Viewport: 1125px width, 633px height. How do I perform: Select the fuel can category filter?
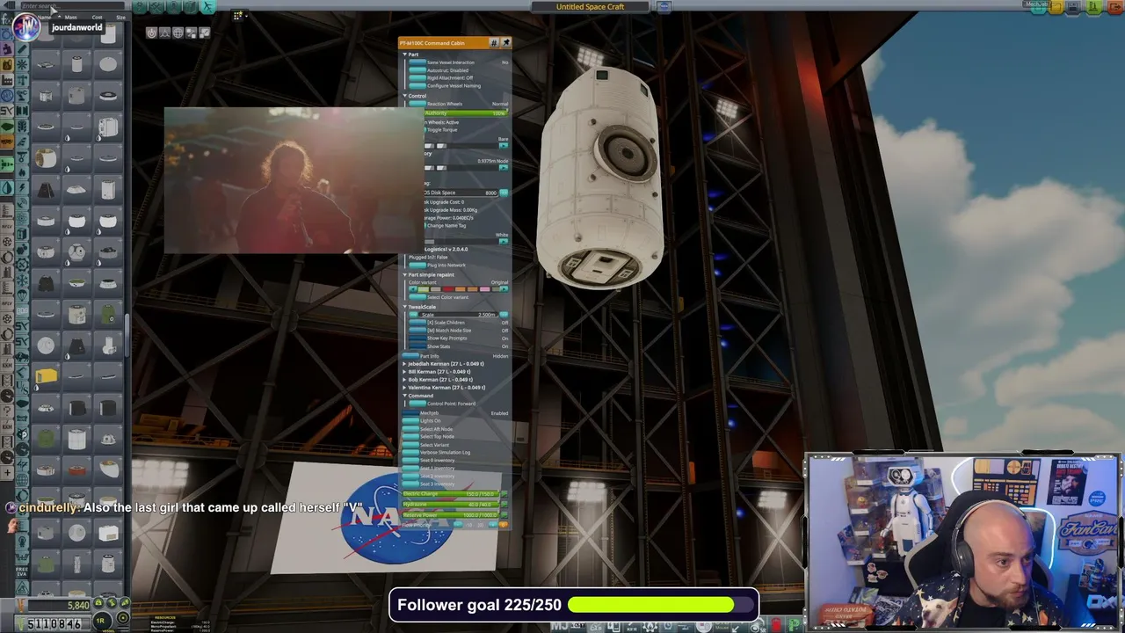(7, 64)
